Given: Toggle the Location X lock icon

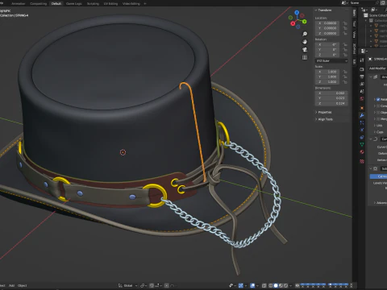Looking at the screenshot, I should pos(345,23).
